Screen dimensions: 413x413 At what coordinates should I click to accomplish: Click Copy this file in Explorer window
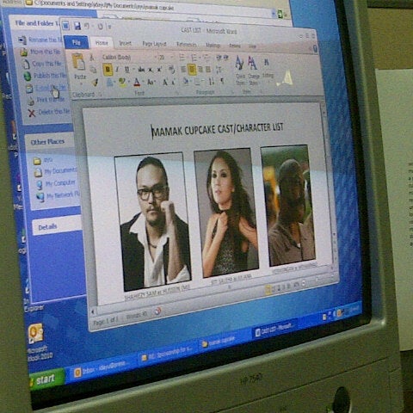[x=42, y=64]
